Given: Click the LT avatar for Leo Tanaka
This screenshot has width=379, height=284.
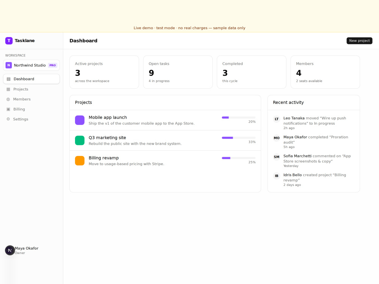Looking at the screenshot, I should pyautogui.click(x=277, y=119).
